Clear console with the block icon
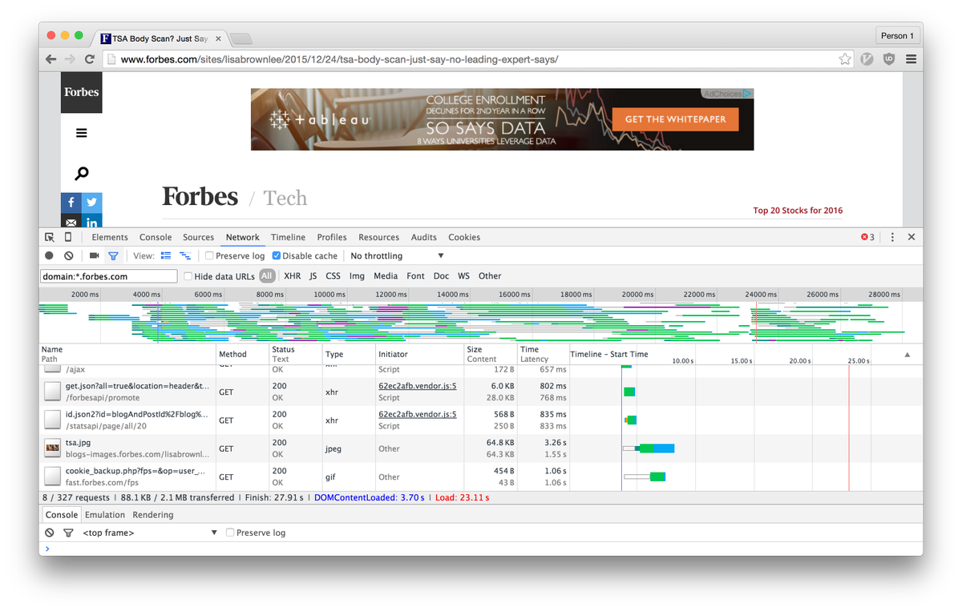The width and height of the screenshot is (962, 611). pyautogui.click(x=50, y=533)
